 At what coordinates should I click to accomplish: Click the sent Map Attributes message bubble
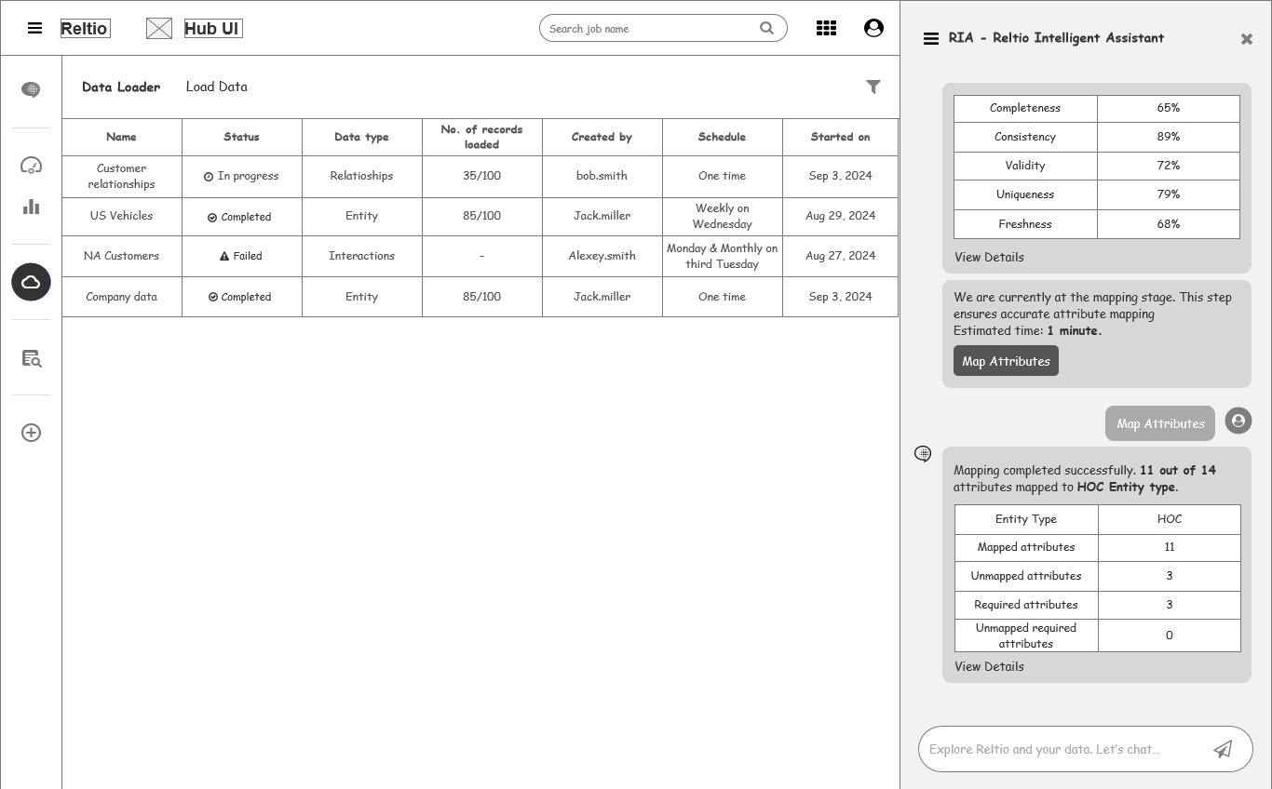[x=1160, y=423]
